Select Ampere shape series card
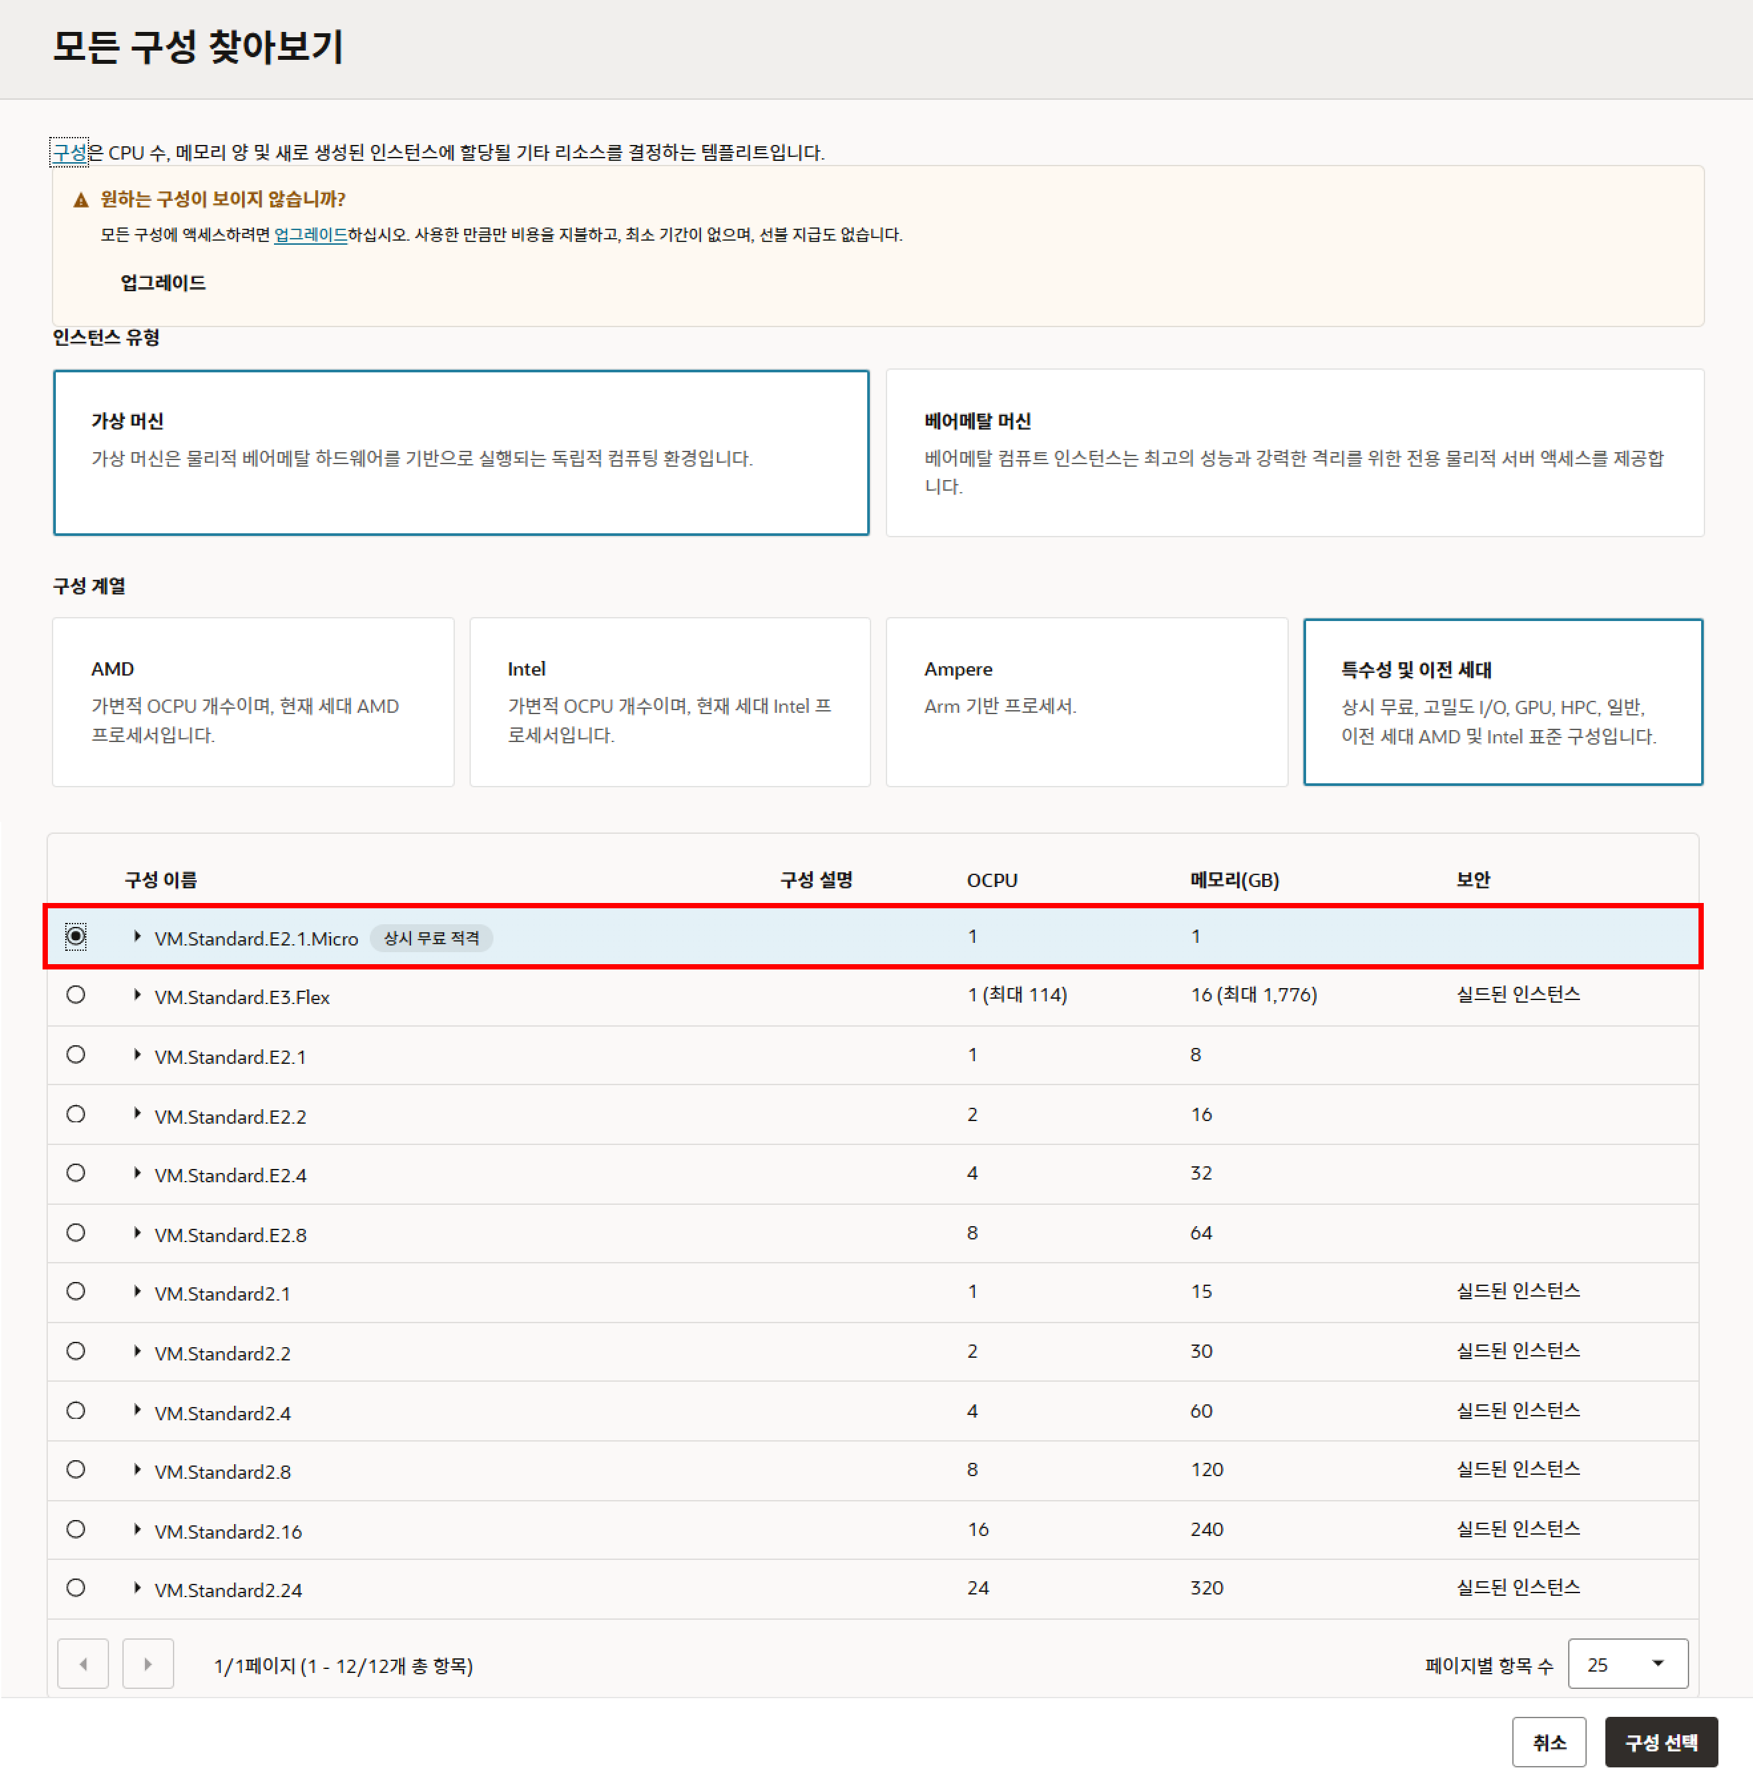The height and width of the screenshot is (1786, 1753). [x=1085, y=702]
